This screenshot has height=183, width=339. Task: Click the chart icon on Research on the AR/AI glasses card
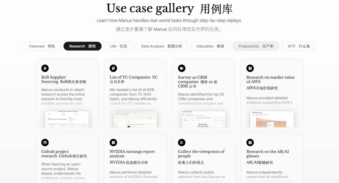(x=250, y=143)
